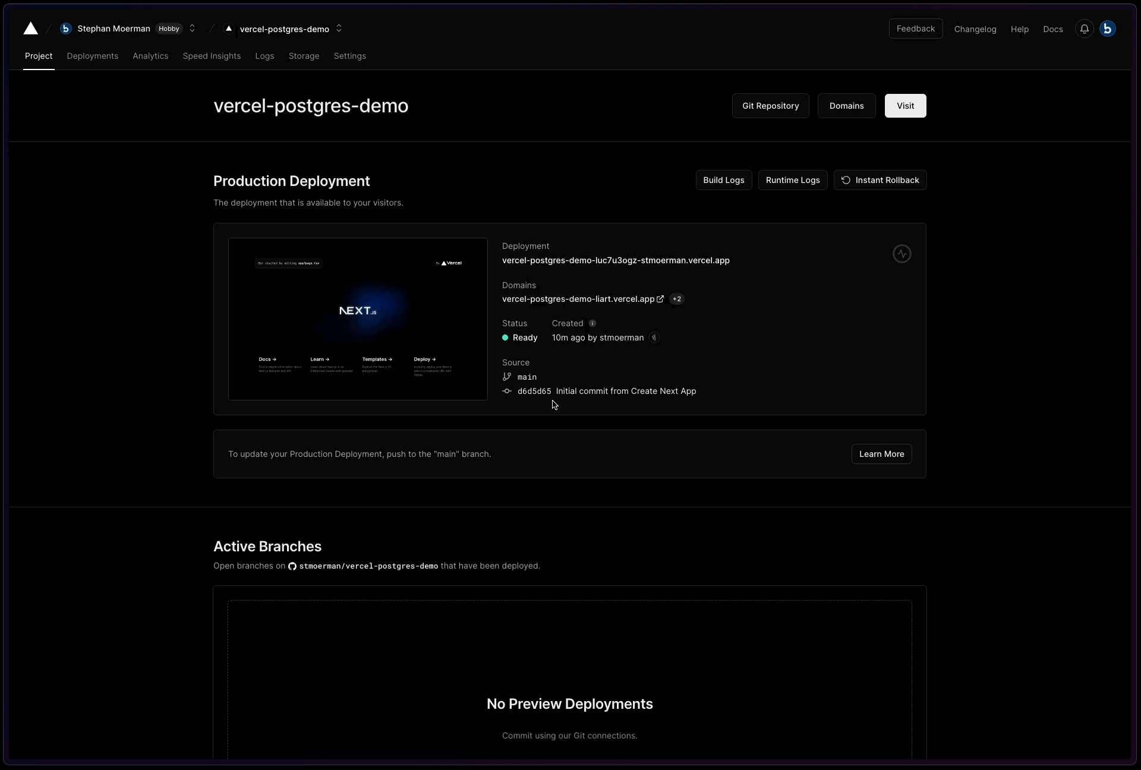Open Build Logs
Image resolution: width=1141 pixels, height=770 pixels.
pos(723,180)
